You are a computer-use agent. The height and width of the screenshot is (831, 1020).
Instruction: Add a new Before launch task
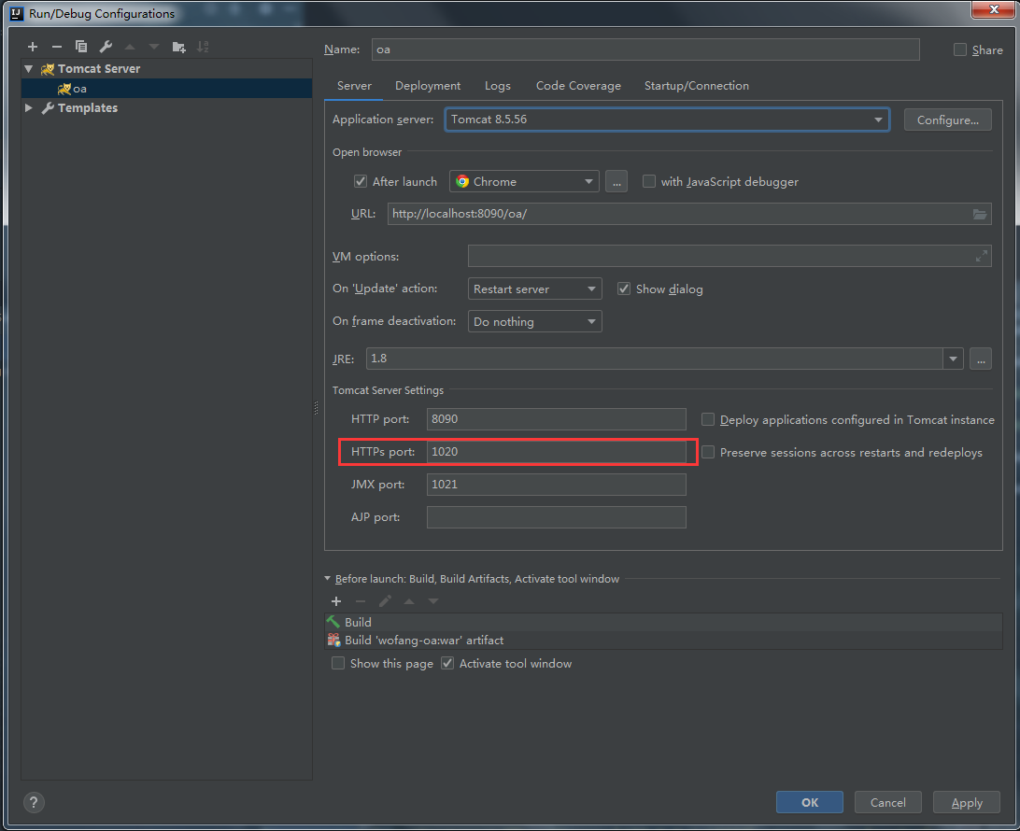coord(336,601)
